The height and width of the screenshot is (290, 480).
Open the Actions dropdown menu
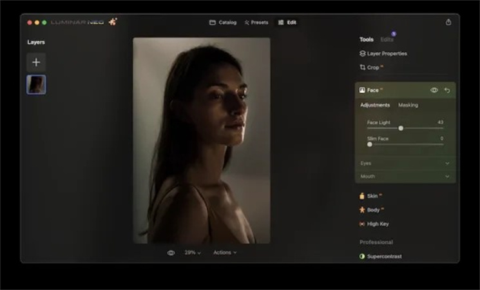(225, 253)
